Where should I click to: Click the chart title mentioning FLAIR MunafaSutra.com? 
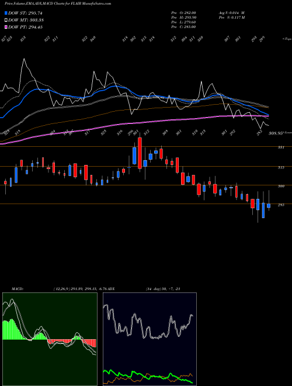(x=58, y=4)
